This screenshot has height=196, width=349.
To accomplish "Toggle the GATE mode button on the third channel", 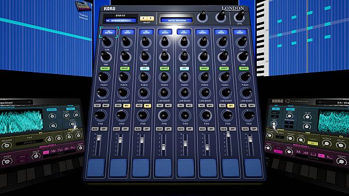I will coord(145,69).
